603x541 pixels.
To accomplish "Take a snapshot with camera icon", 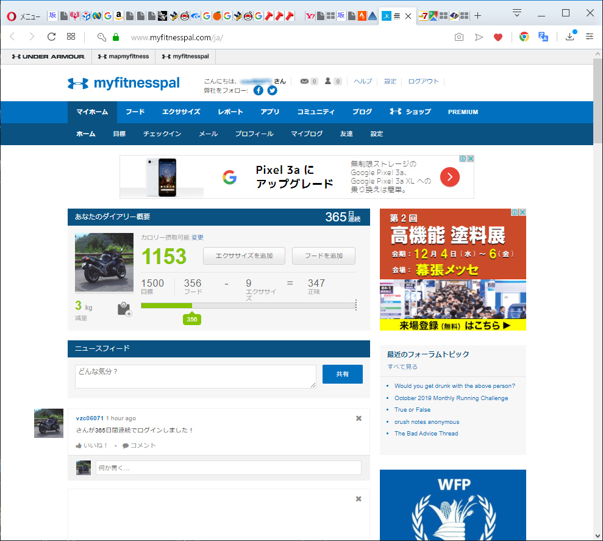I will pos(458,37).
